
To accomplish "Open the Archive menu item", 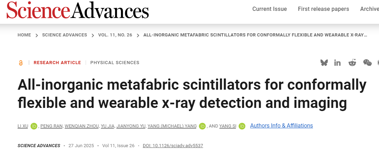I will tap(369, 9).
